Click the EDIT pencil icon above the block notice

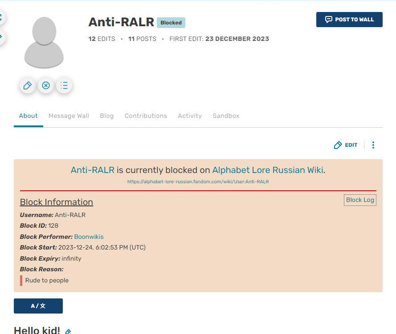[x=338, y=145]
